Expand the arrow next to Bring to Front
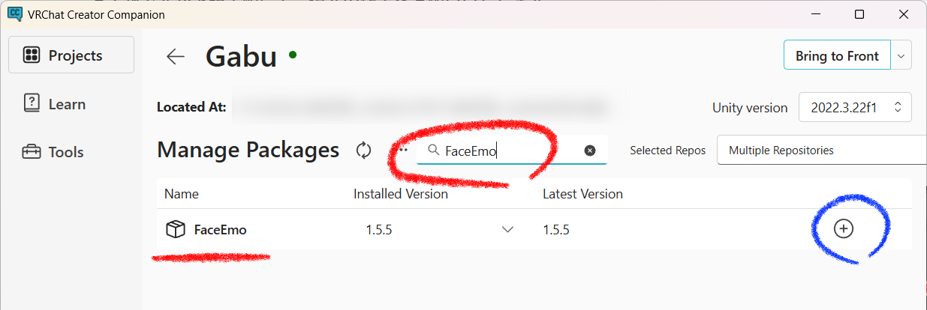 pyautogui.click(x=901, y=56)
